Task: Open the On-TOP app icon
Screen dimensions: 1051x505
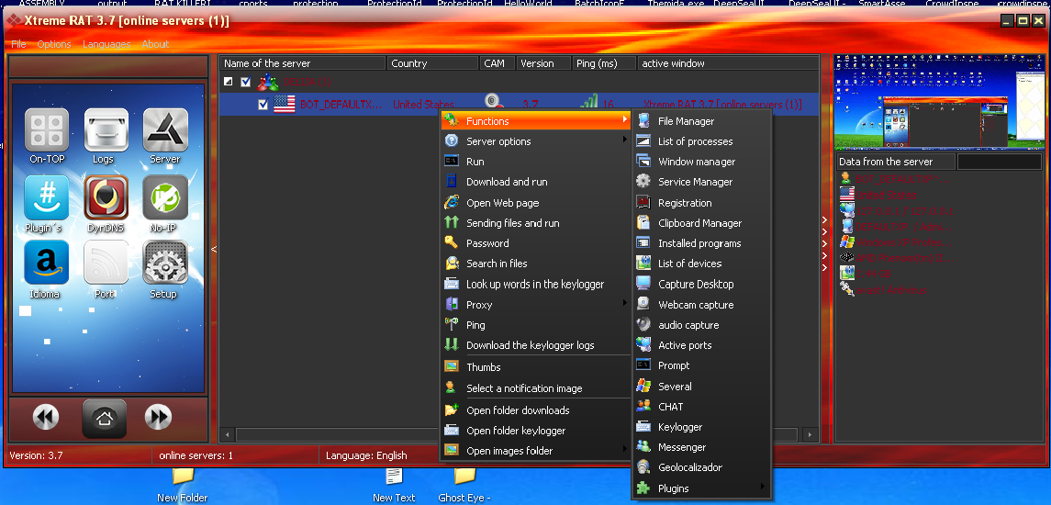Action: (47, 130)
